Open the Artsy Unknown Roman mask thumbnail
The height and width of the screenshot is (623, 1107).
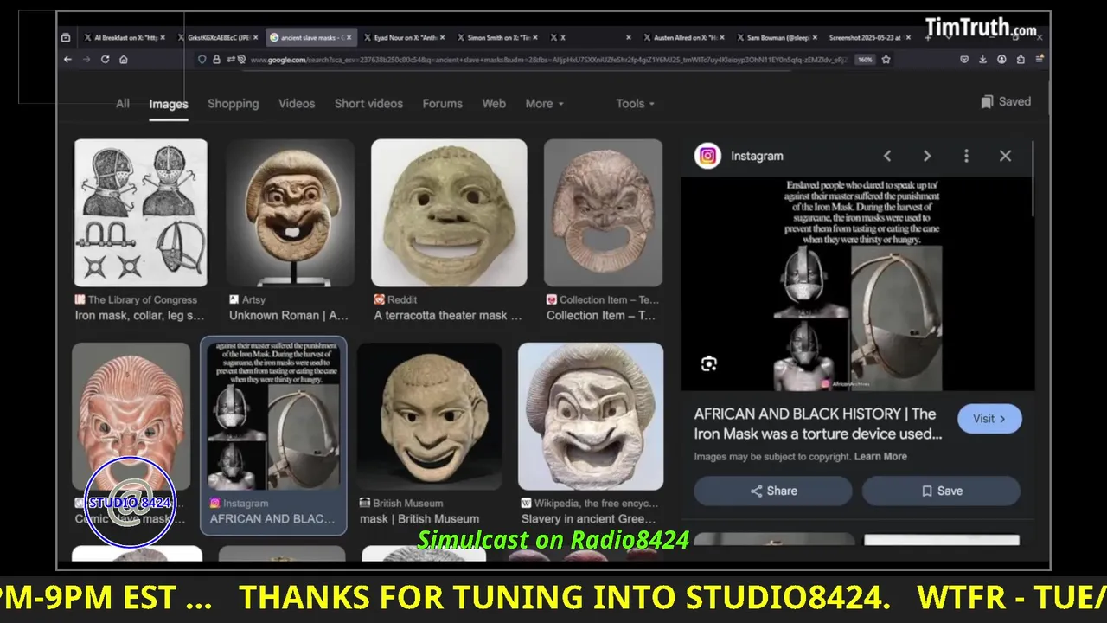coord(291,213)
